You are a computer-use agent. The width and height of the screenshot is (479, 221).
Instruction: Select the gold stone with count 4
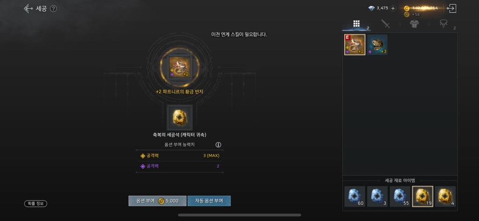tap(445, 197)
